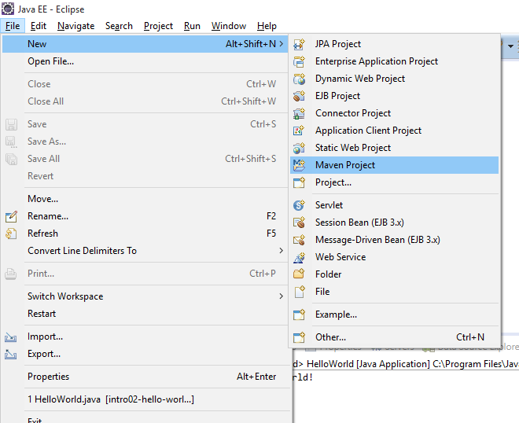Click the Folder icon in submenu
519x423 pixels.
click(x=299, y=274)
